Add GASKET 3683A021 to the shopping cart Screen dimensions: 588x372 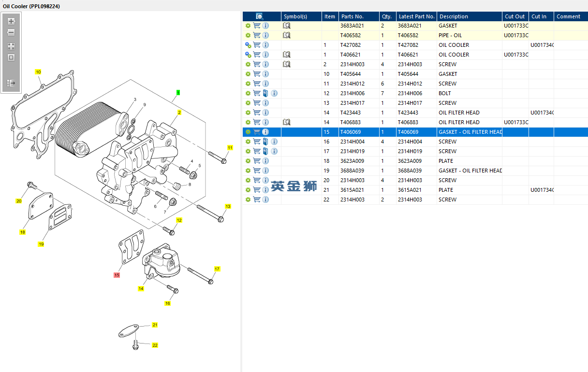257,26
